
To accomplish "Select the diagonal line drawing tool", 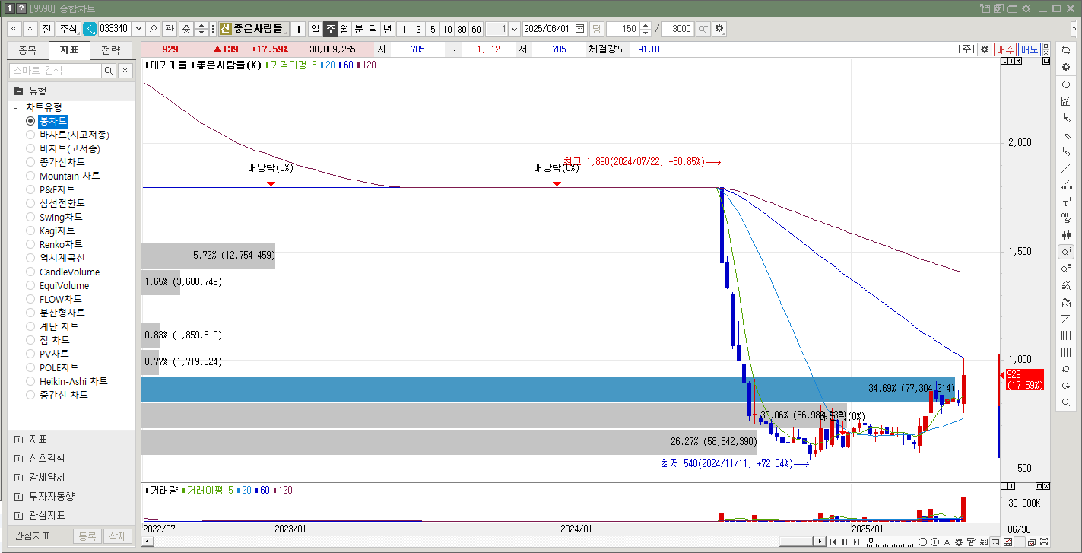I will click(x=1066, y=168).
